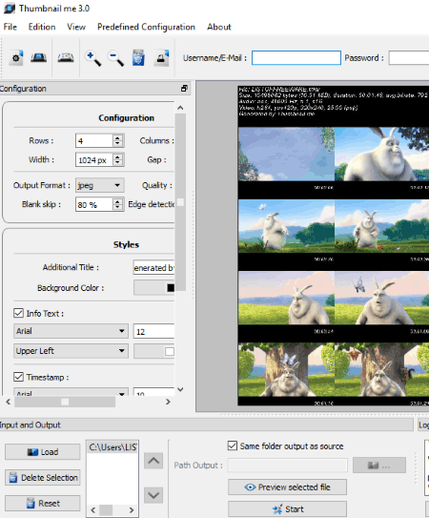Open the Upper Left position dropdown
The width and height of the screenshot is (429, 518).
[71, 351]
